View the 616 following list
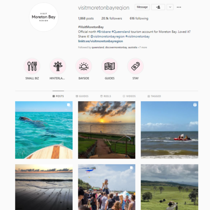The image size is (210, 210). [139, 18]
